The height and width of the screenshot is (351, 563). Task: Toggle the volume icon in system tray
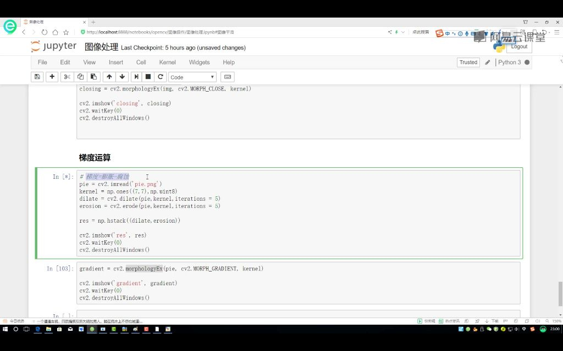pyautogui.click(x=517, y=329)
